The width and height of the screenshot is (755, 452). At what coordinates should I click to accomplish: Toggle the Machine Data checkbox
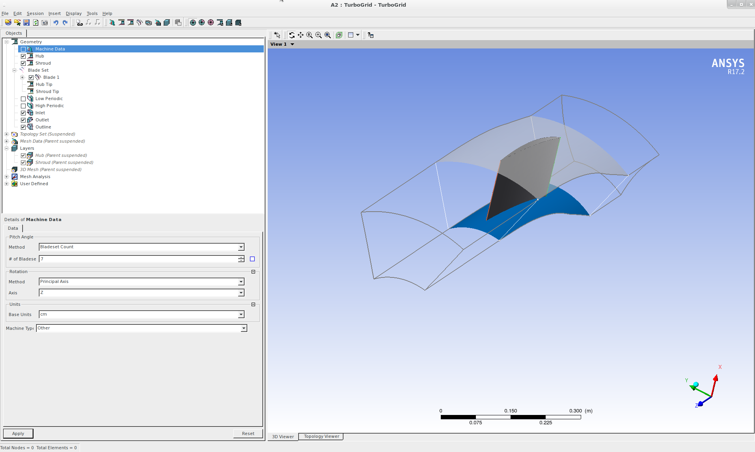click(x=23, y=49)
